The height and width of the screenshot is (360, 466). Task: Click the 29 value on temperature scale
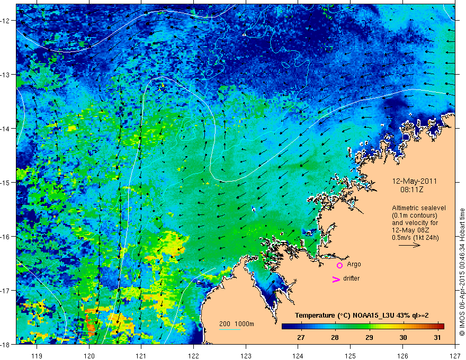click(x=369, y=337)
